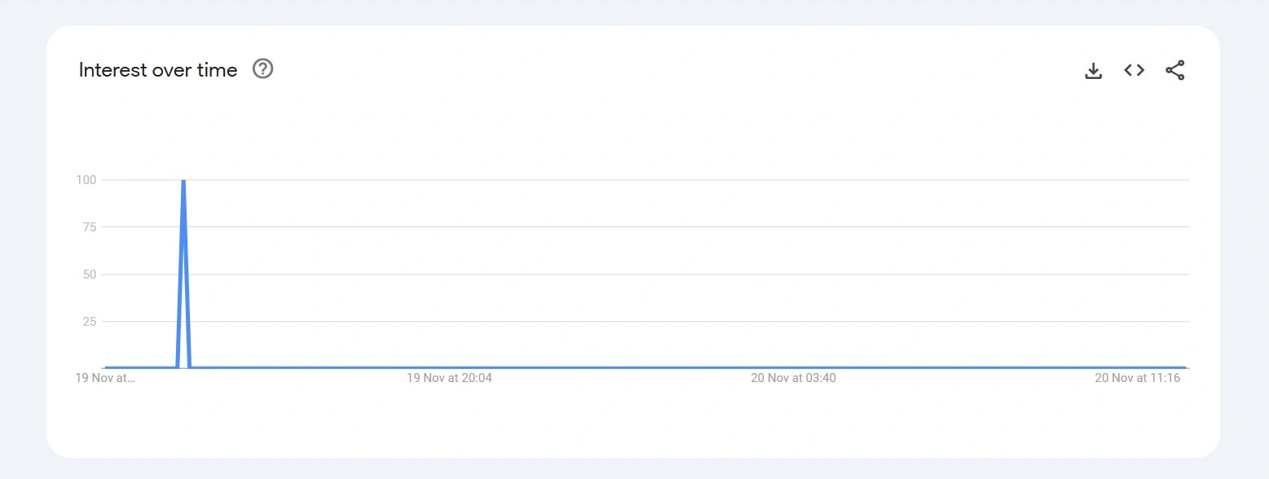Click the spike peak at 100
The image size is (1269, 479).
click(x=183, y=180)
